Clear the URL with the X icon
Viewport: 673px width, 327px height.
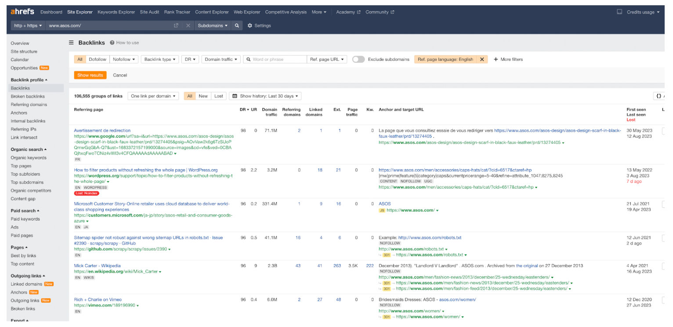click(x=188, y=25)
